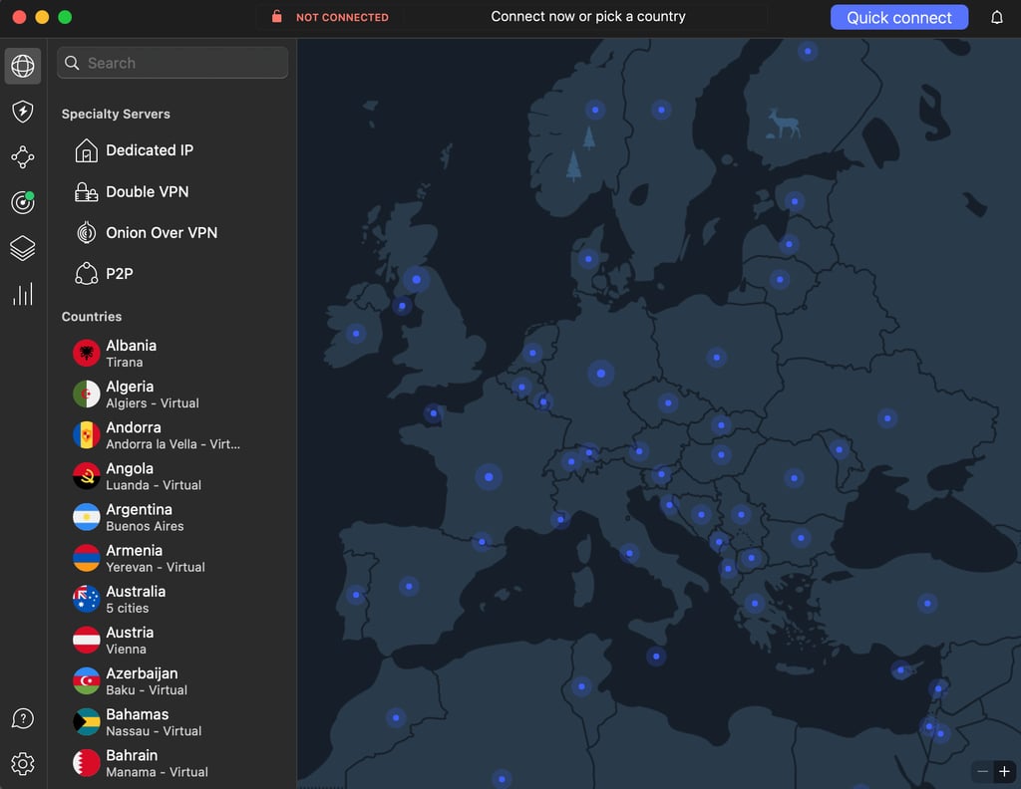Image resolution: width=1021 pixels, height=789 pixels.
Task: Click the Portugal server dot on map
Action: (x=356, y=595)
